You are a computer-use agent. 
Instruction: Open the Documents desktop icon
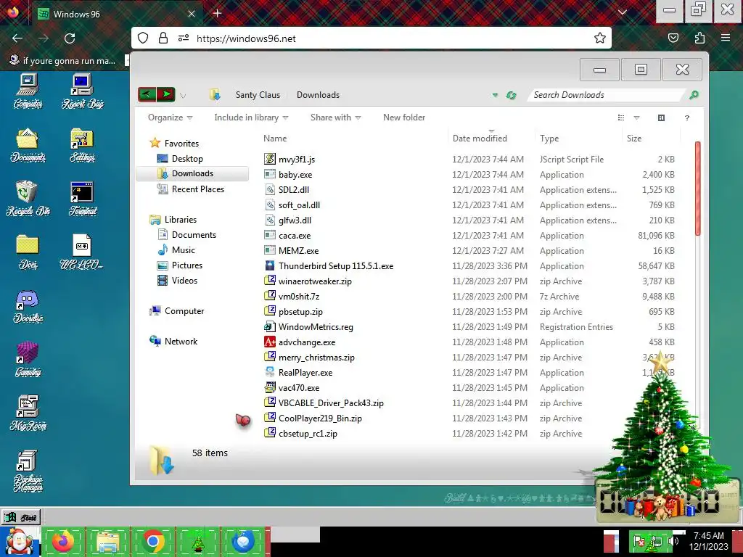click(28, 145)
